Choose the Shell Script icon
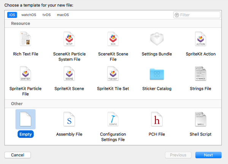228x164 pixels. (201, 119)
